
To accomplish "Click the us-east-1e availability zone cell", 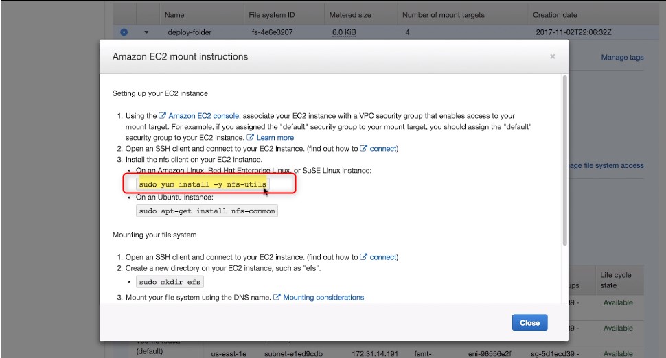I will (229, 353).
